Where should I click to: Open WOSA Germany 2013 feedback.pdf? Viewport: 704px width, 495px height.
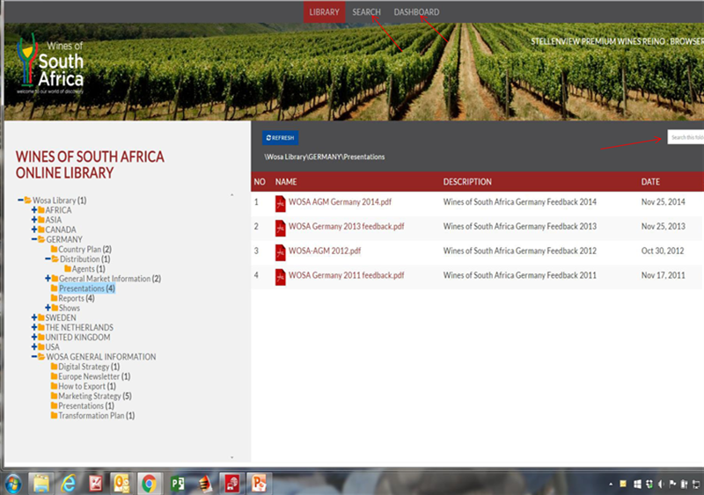pos(346,226)
